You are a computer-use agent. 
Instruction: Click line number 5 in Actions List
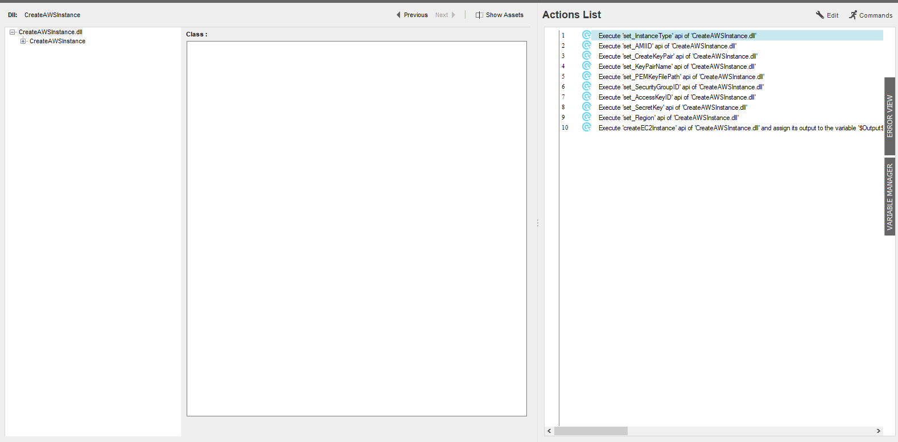[x=563, y=76]
